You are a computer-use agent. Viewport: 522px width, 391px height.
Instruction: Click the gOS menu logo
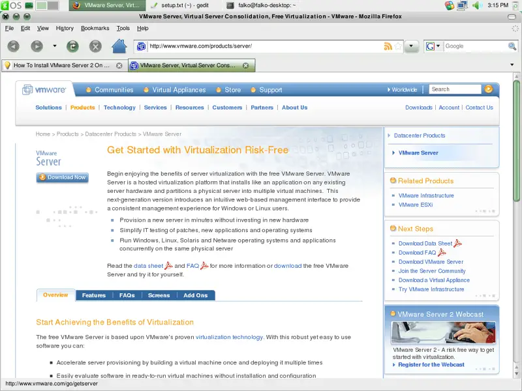click(11, 5)
